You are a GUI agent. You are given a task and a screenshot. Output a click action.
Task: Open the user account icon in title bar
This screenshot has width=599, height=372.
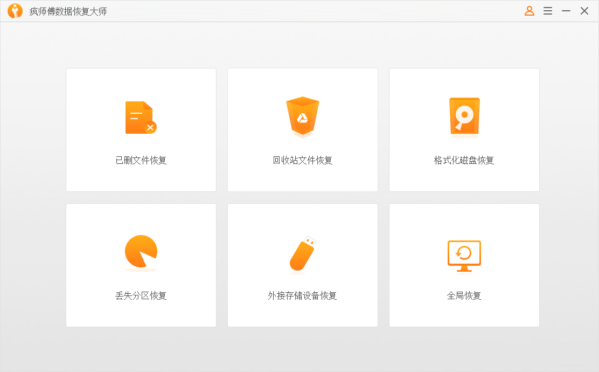click(529, 10)
